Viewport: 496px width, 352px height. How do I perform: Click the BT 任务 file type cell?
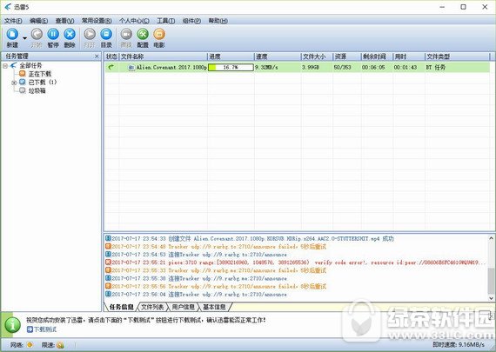point(436,67)
